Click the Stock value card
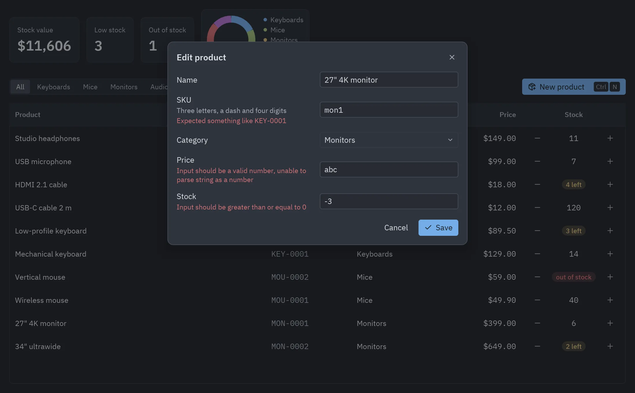Screen dimensions: 635x393 44,40
